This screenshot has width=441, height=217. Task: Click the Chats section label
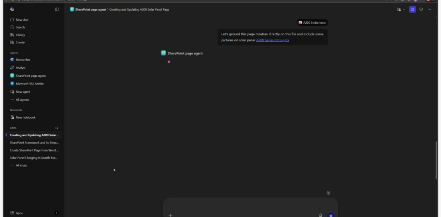(x=13, y=128)
